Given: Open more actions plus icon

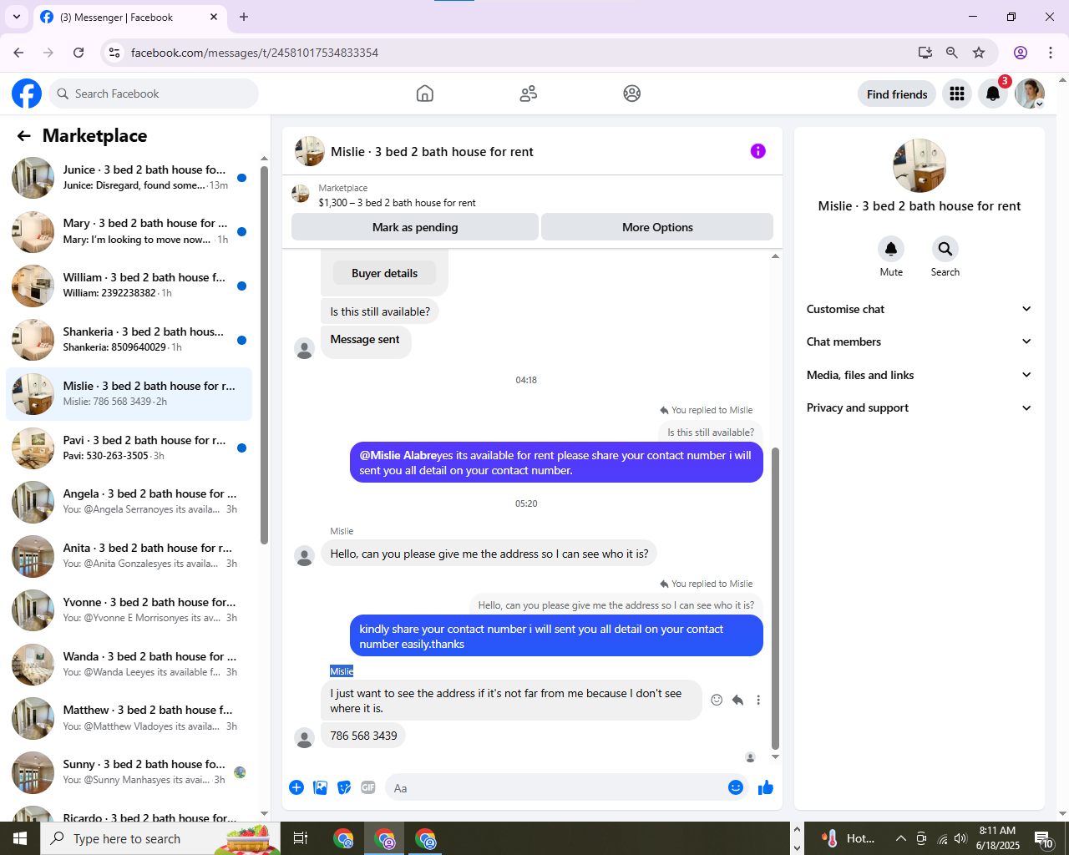Looking at the screenshot, I should (x=296, y=787).
